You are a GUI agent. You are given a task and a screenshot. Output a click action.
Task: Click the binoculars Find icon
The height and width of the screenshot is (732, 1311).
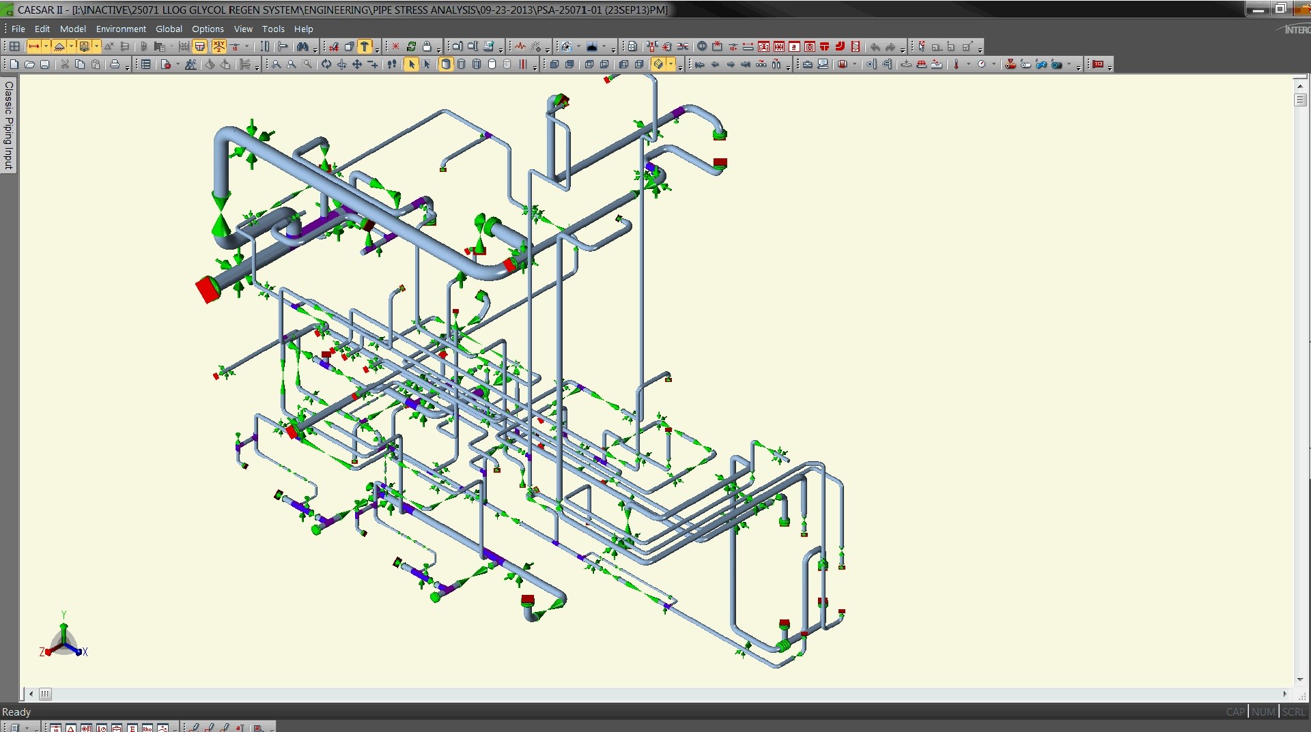[302, 46]
